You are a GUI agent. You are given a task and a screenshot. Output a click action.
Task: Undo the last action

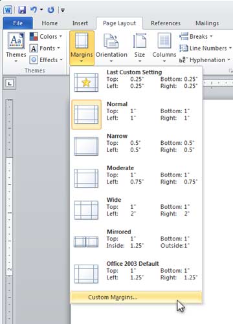click(x=34, y=10)
